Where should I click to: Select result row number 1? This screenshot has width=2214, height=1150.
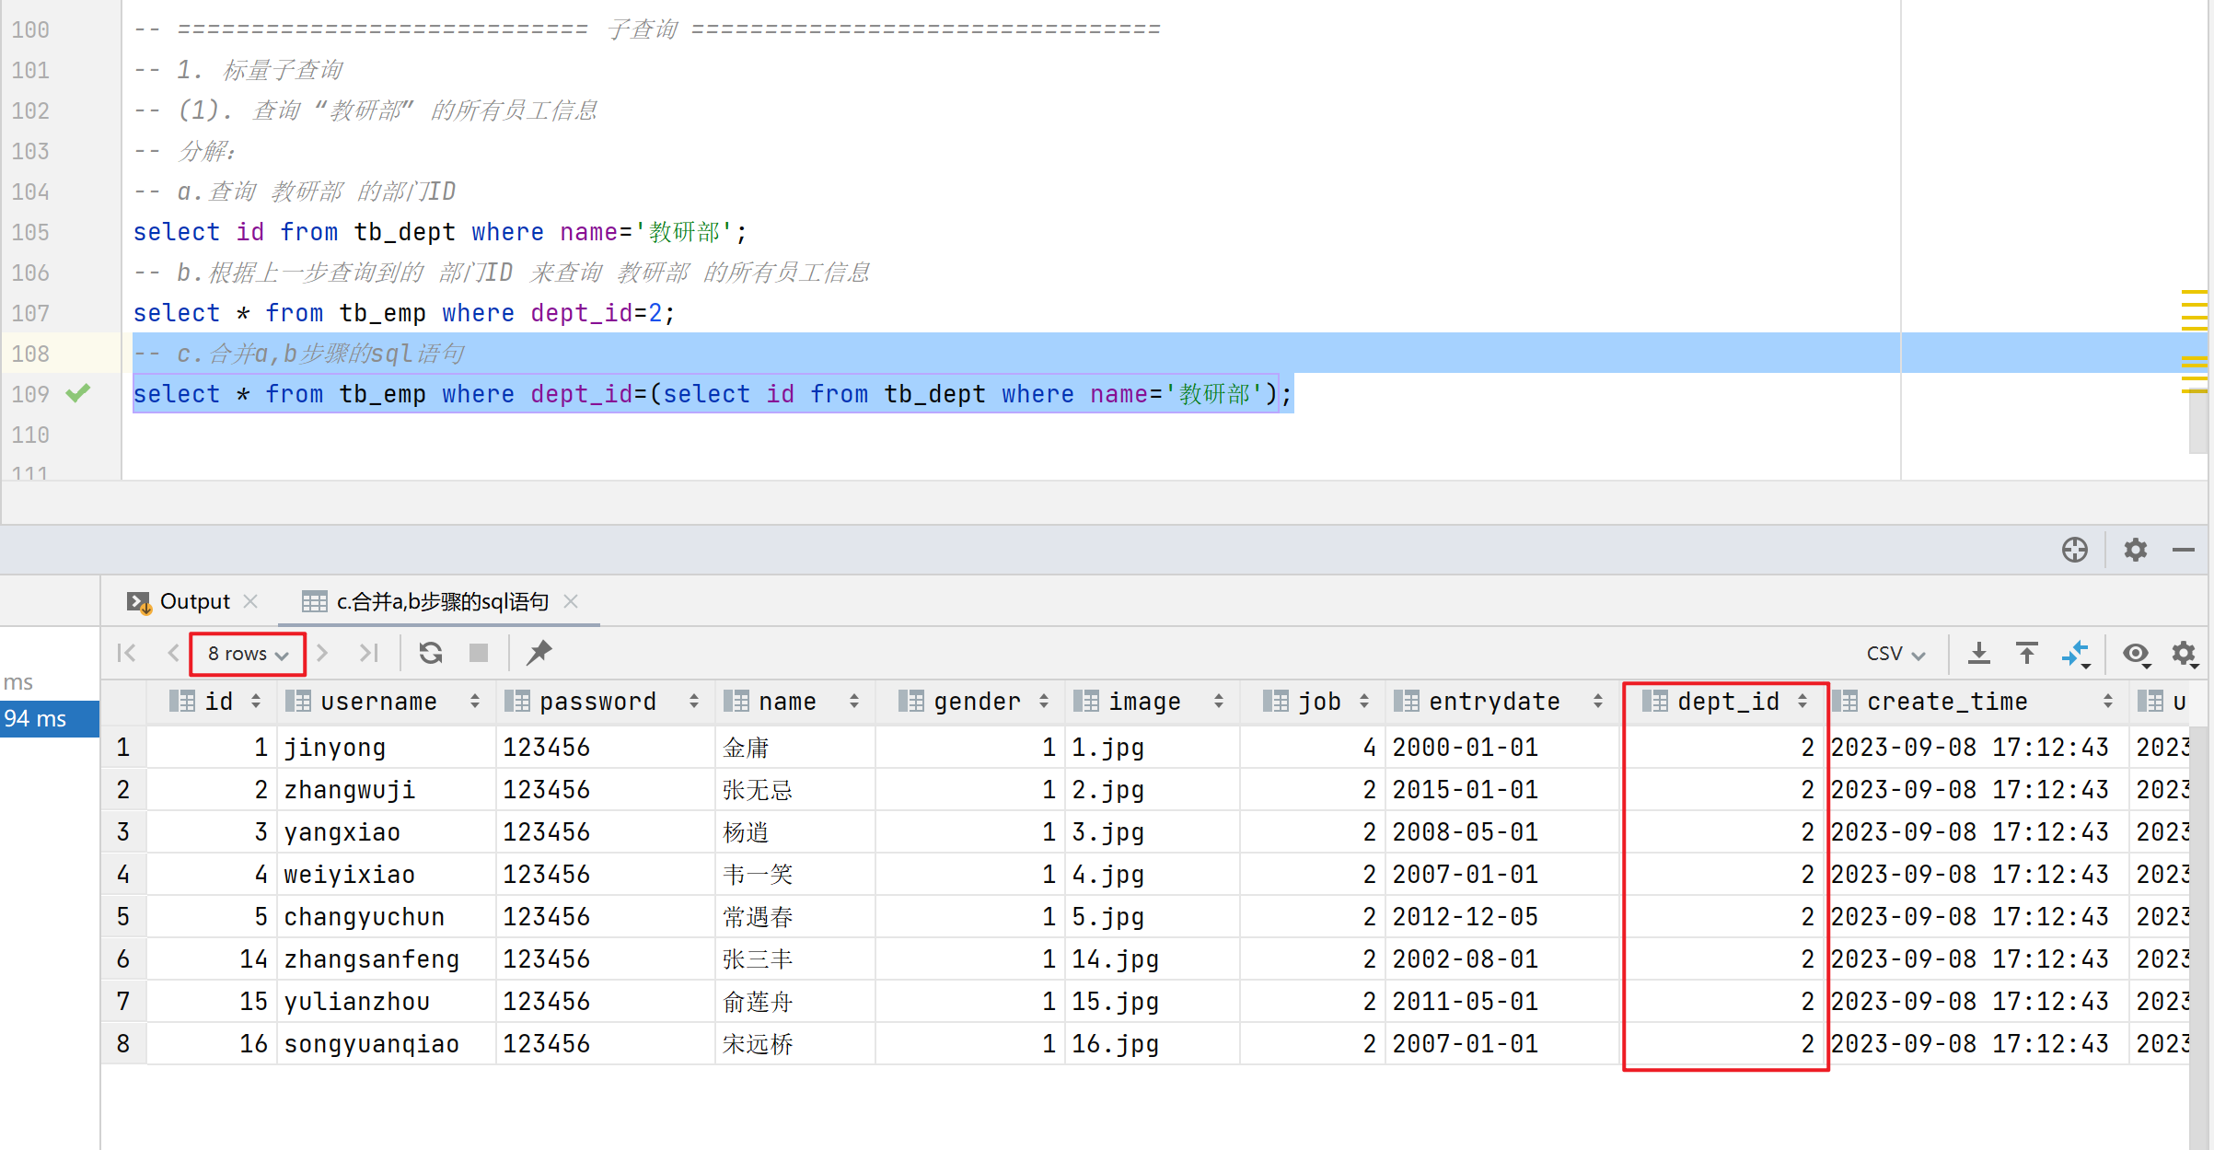click(x=123, y=748)
